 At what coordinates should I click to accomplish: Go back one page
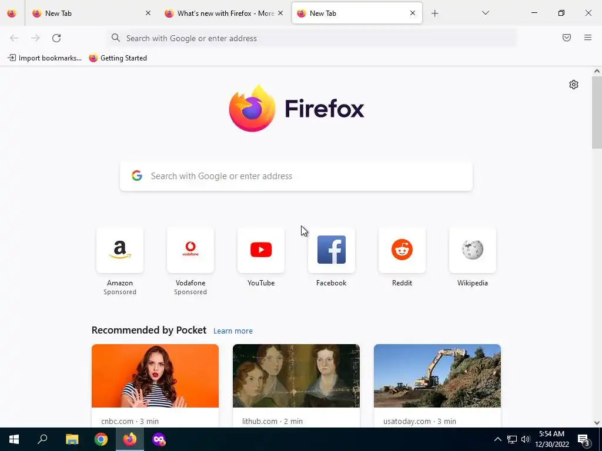tap(14, 38)
